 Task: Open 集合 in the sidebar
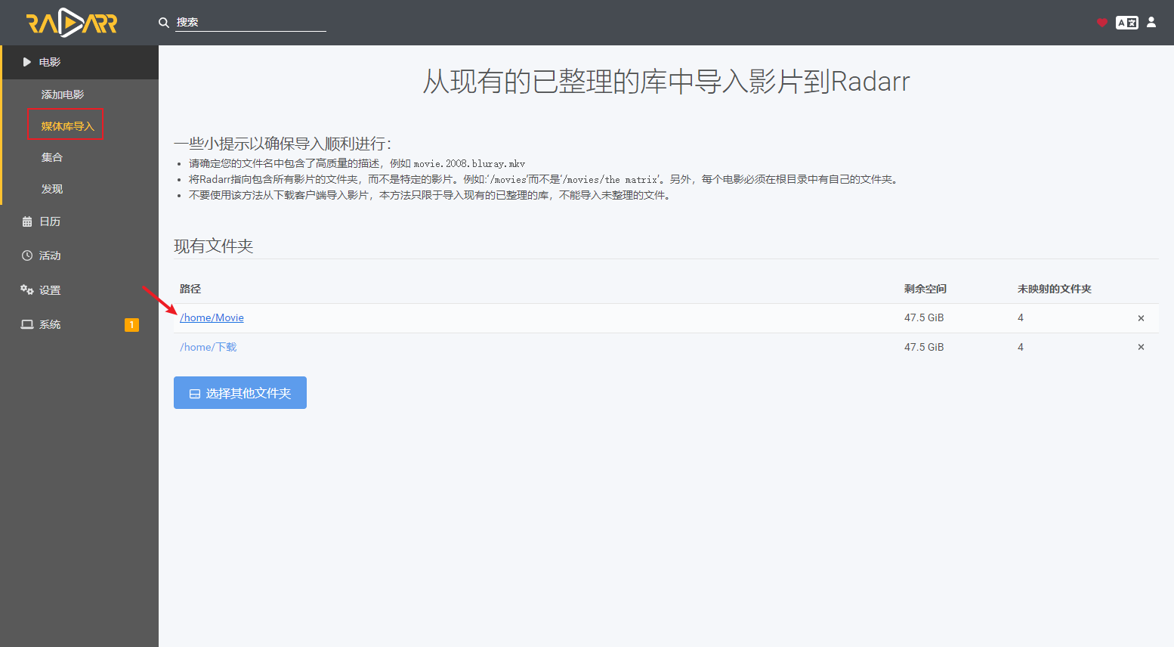click(x=52, y=157)
